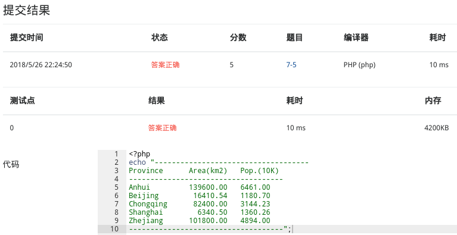
Task: Click the <?php line in code
Action: [139, 154]
